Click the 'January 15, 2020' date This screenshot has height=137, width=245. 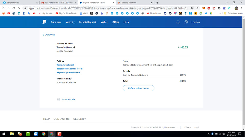point(65,43)
